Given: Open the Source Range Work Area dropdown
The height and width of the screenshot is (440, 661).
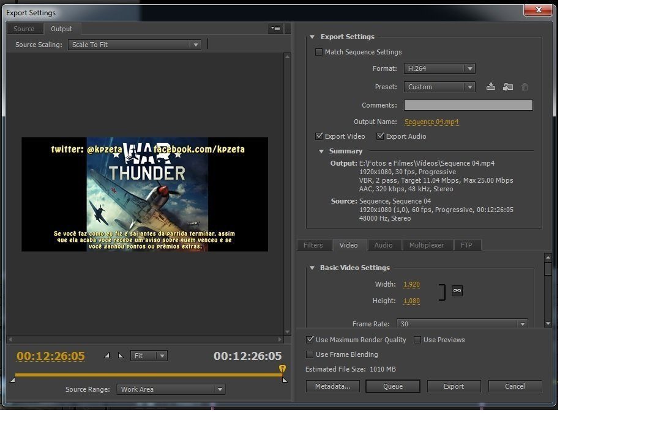Looking at the screenshot, I should point(171,389).
